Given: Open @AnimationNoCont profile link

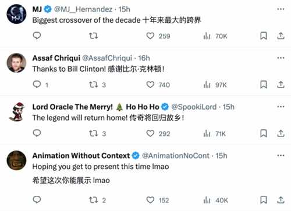Looking at the screenshot, I should pyautogui.click(x=176, y=156).
